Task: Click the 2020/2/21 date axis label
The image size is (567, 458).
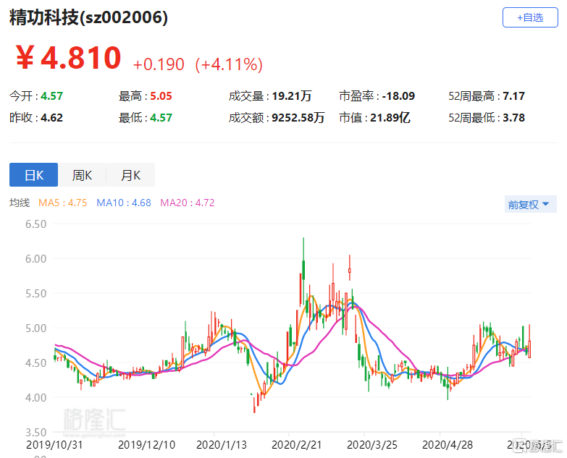Action: (296, 445)
